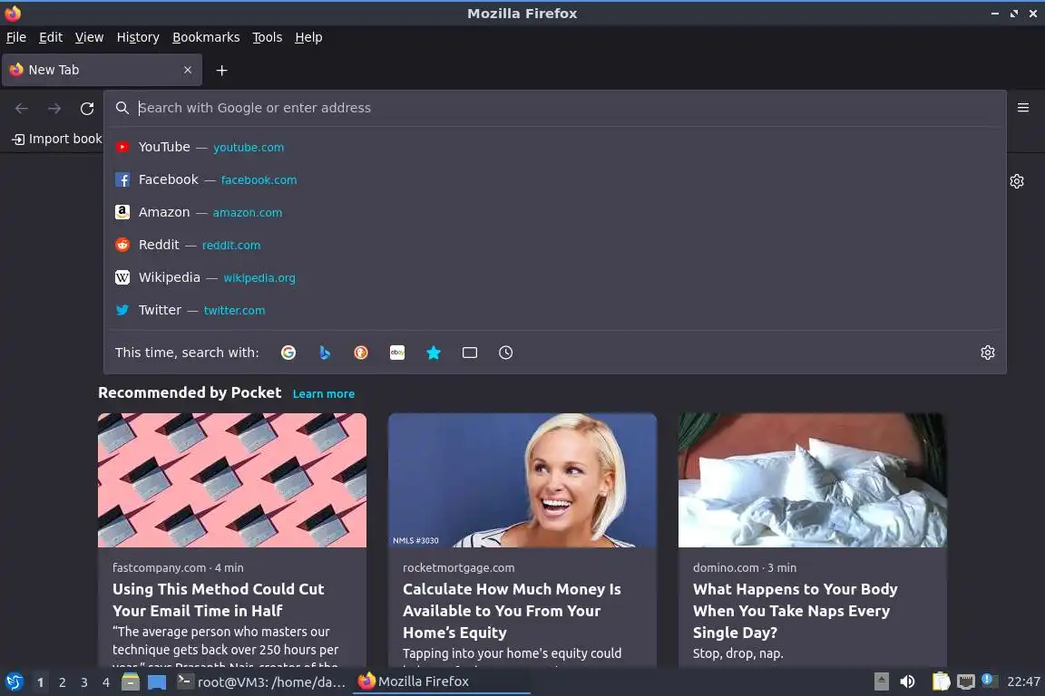
Task: Open What Happens to Your Body article
Action: pos(795,611)
